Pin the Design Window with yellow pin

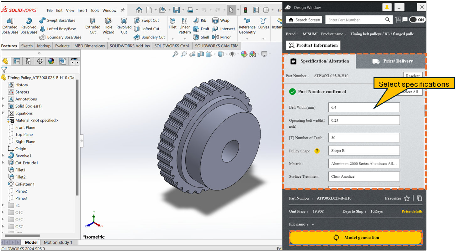pyautogui.click(x=387, y=7)
